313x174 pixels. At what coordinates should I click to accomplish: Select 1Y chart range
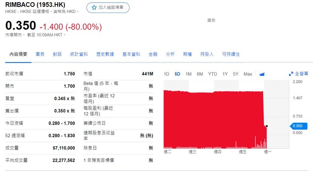(x=225, y=74)
